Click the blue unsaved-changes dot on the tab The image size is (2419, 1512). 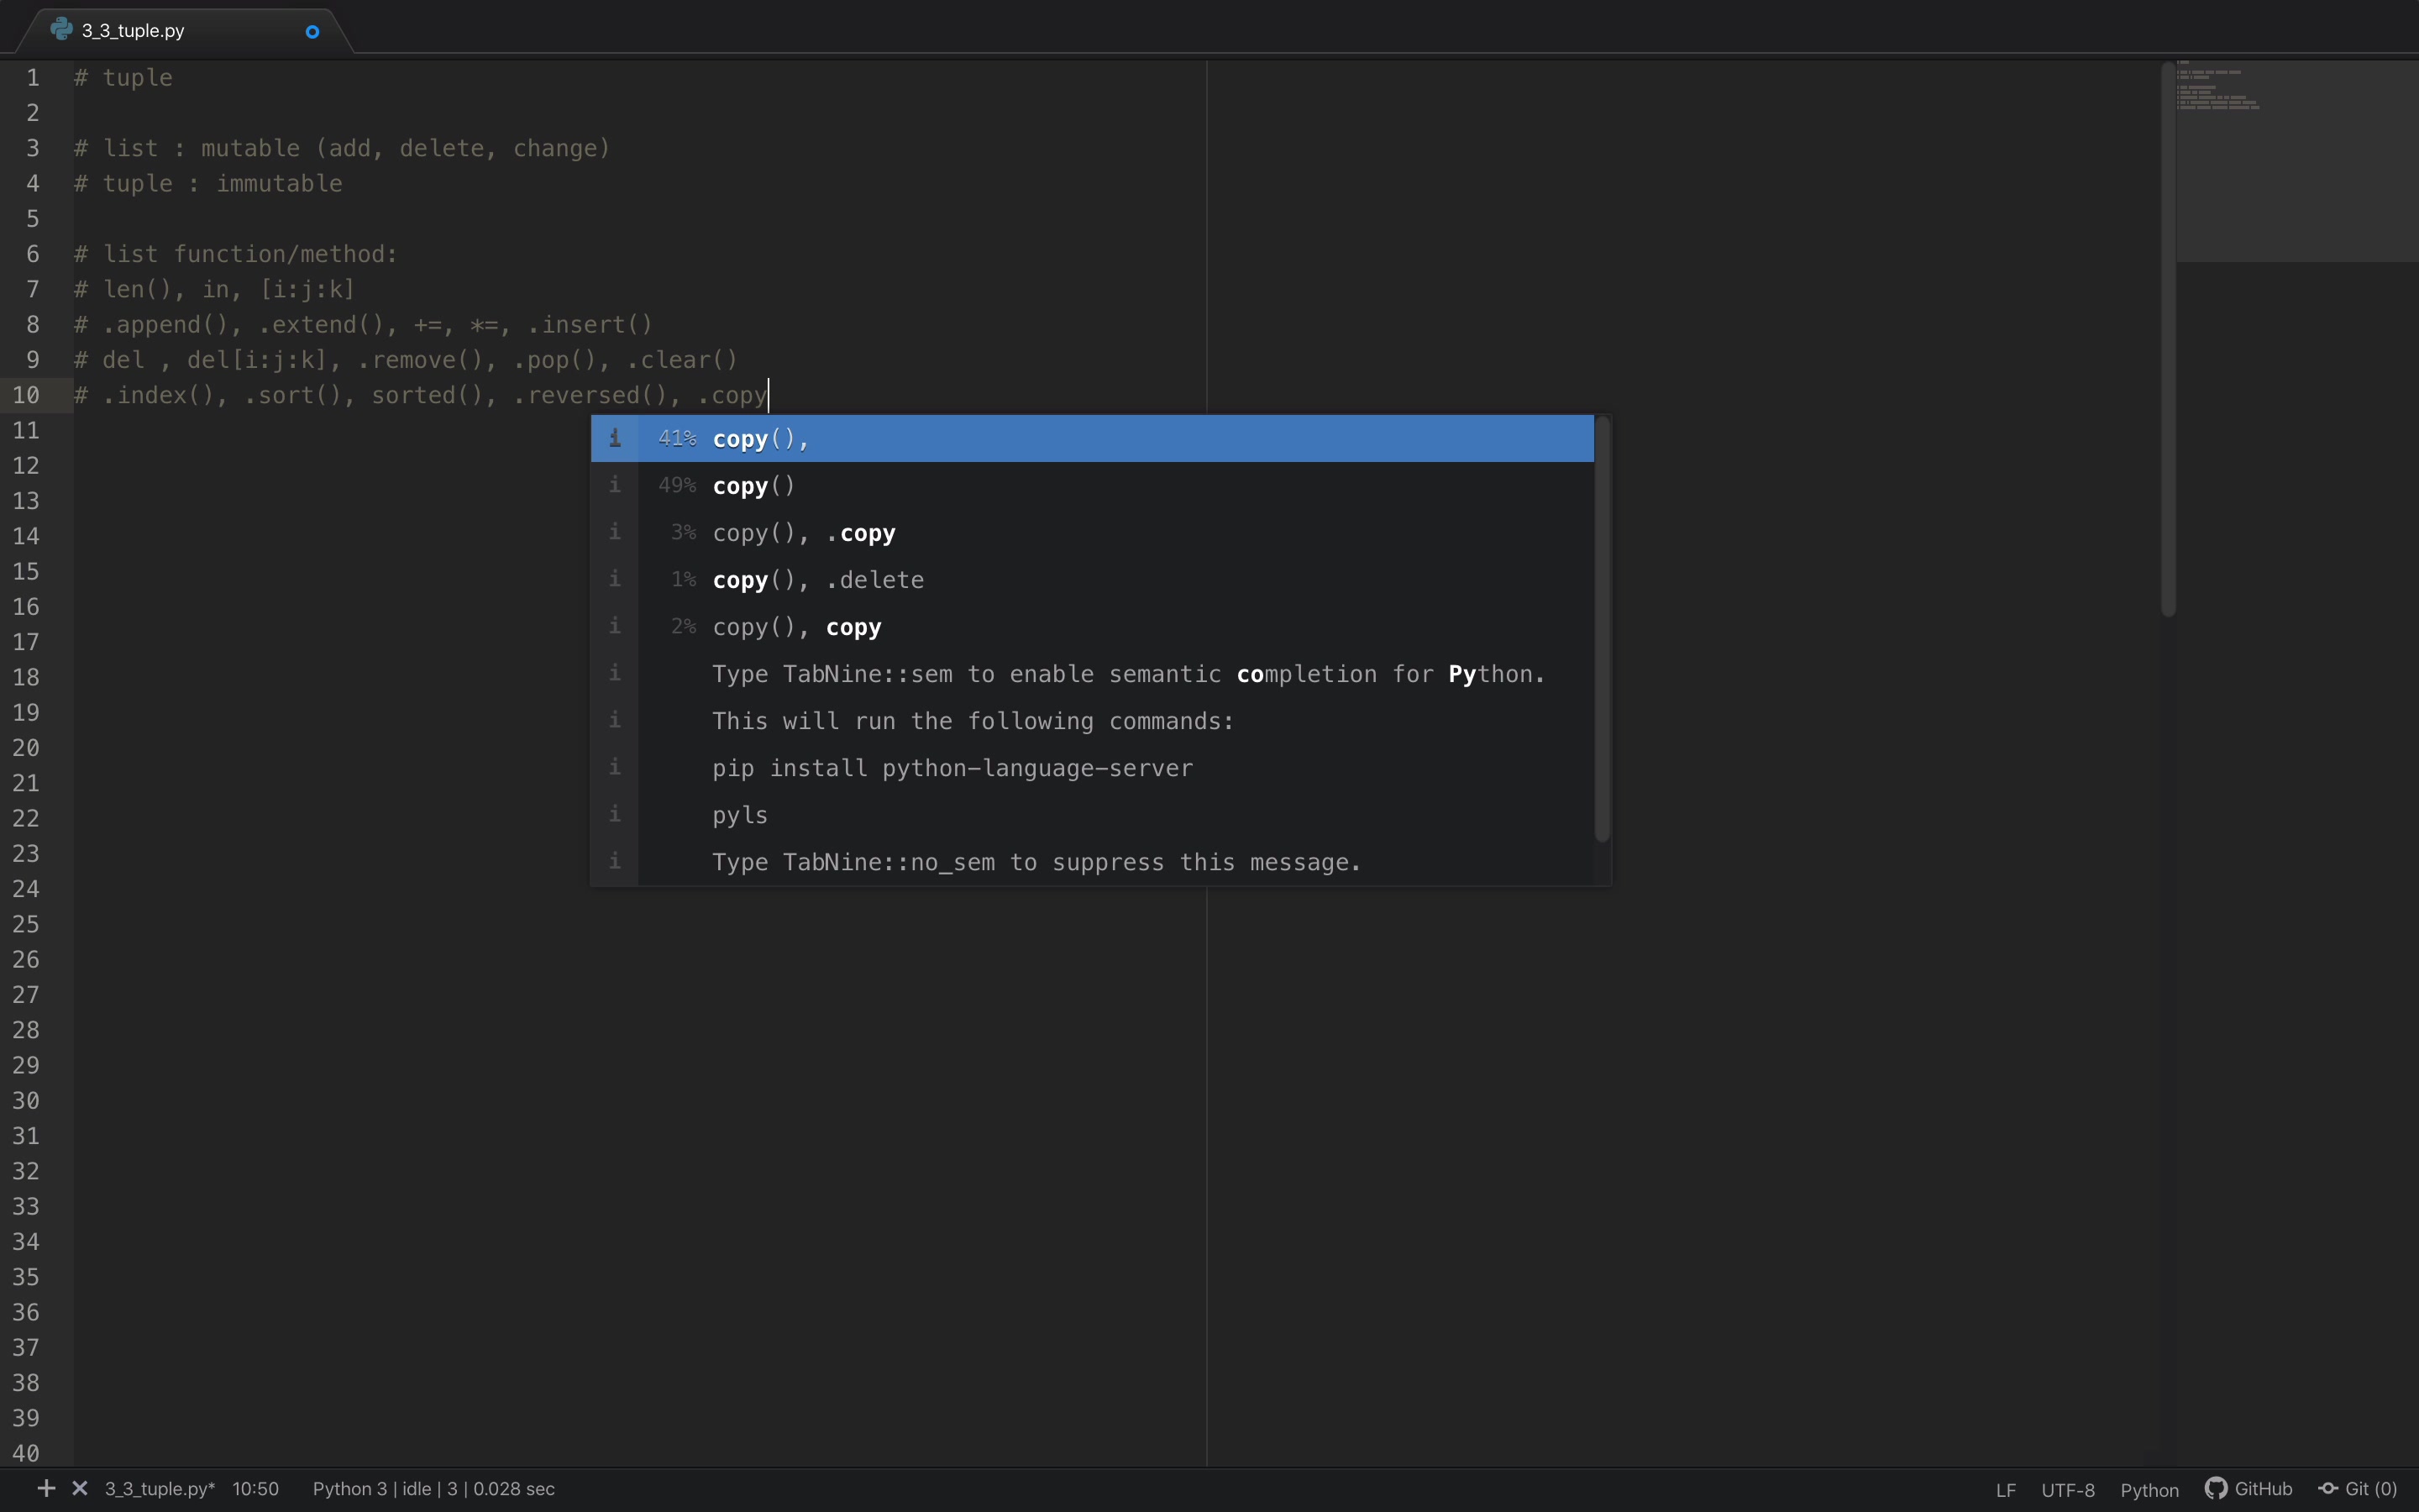click(311, 32)
